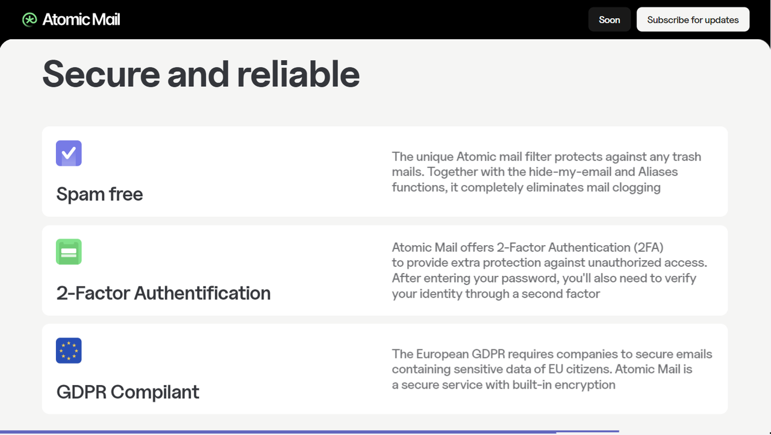This screenshot has height=435, width=771.
Task: Click the EU flag GDPR icon
Action: [x=69, y=351]
